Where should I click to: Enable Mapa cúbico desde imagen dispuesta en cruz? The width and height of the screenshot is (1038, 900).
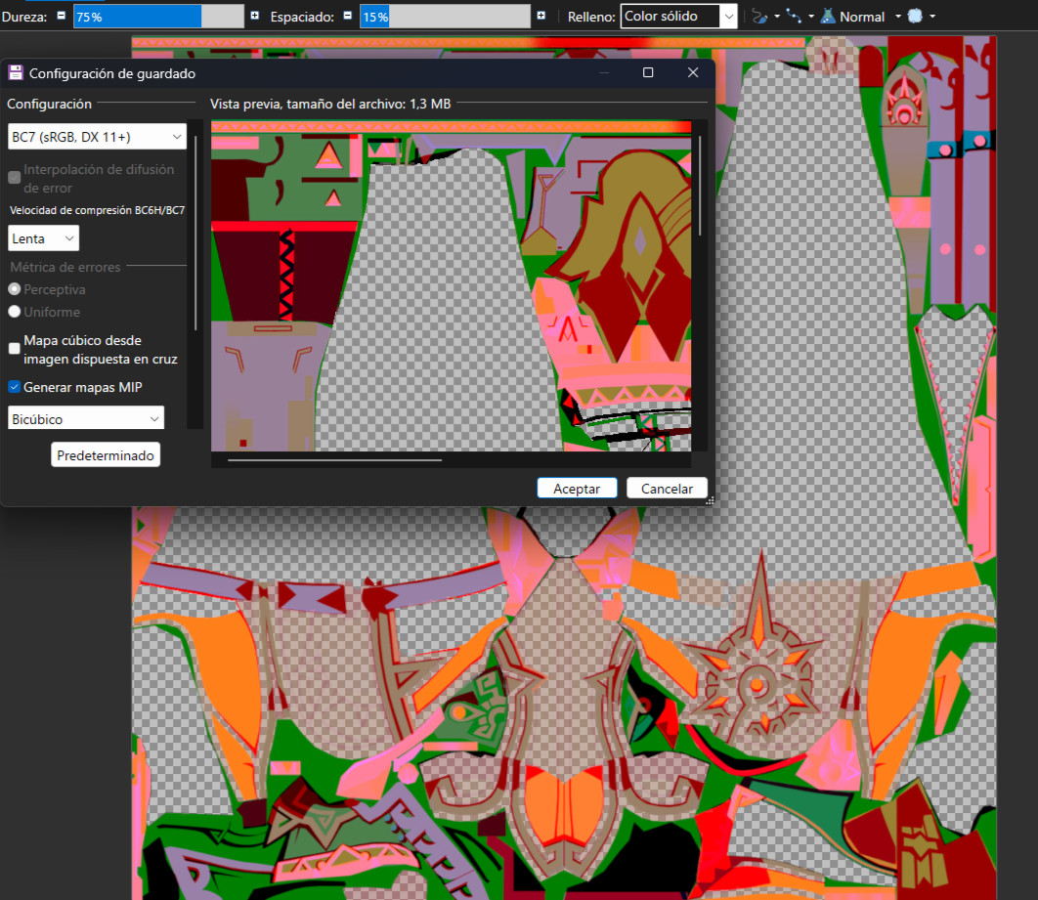click(14, 349)
